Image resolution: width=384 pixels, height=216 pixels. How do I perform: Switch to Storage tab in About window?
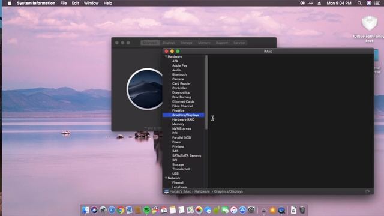pyautogui.click(x=187, y=43)
